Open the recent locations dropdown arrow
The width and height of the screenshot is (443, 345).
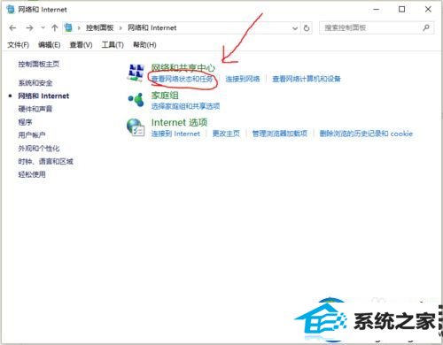pyautogui.click(x=43, y=28)
